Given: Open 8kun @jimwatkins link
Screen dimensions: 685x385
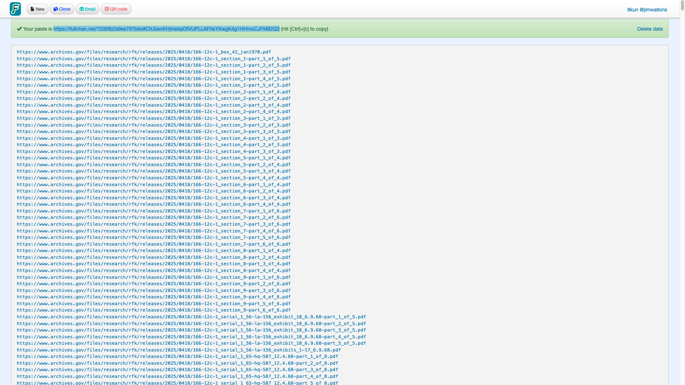Looking at the screenshot, I should (647, 10).
